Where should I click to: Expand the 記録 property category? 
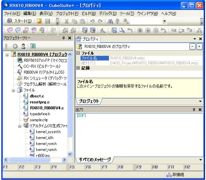click(78, 68)
